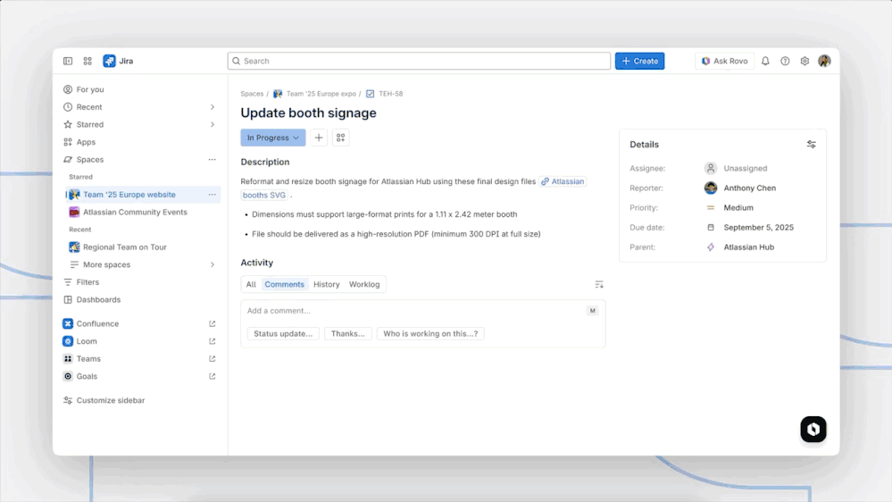Screen dimensions: 892x502
Task: Click the Unassigned assignee avatar icon
Action: click(711, 169)
